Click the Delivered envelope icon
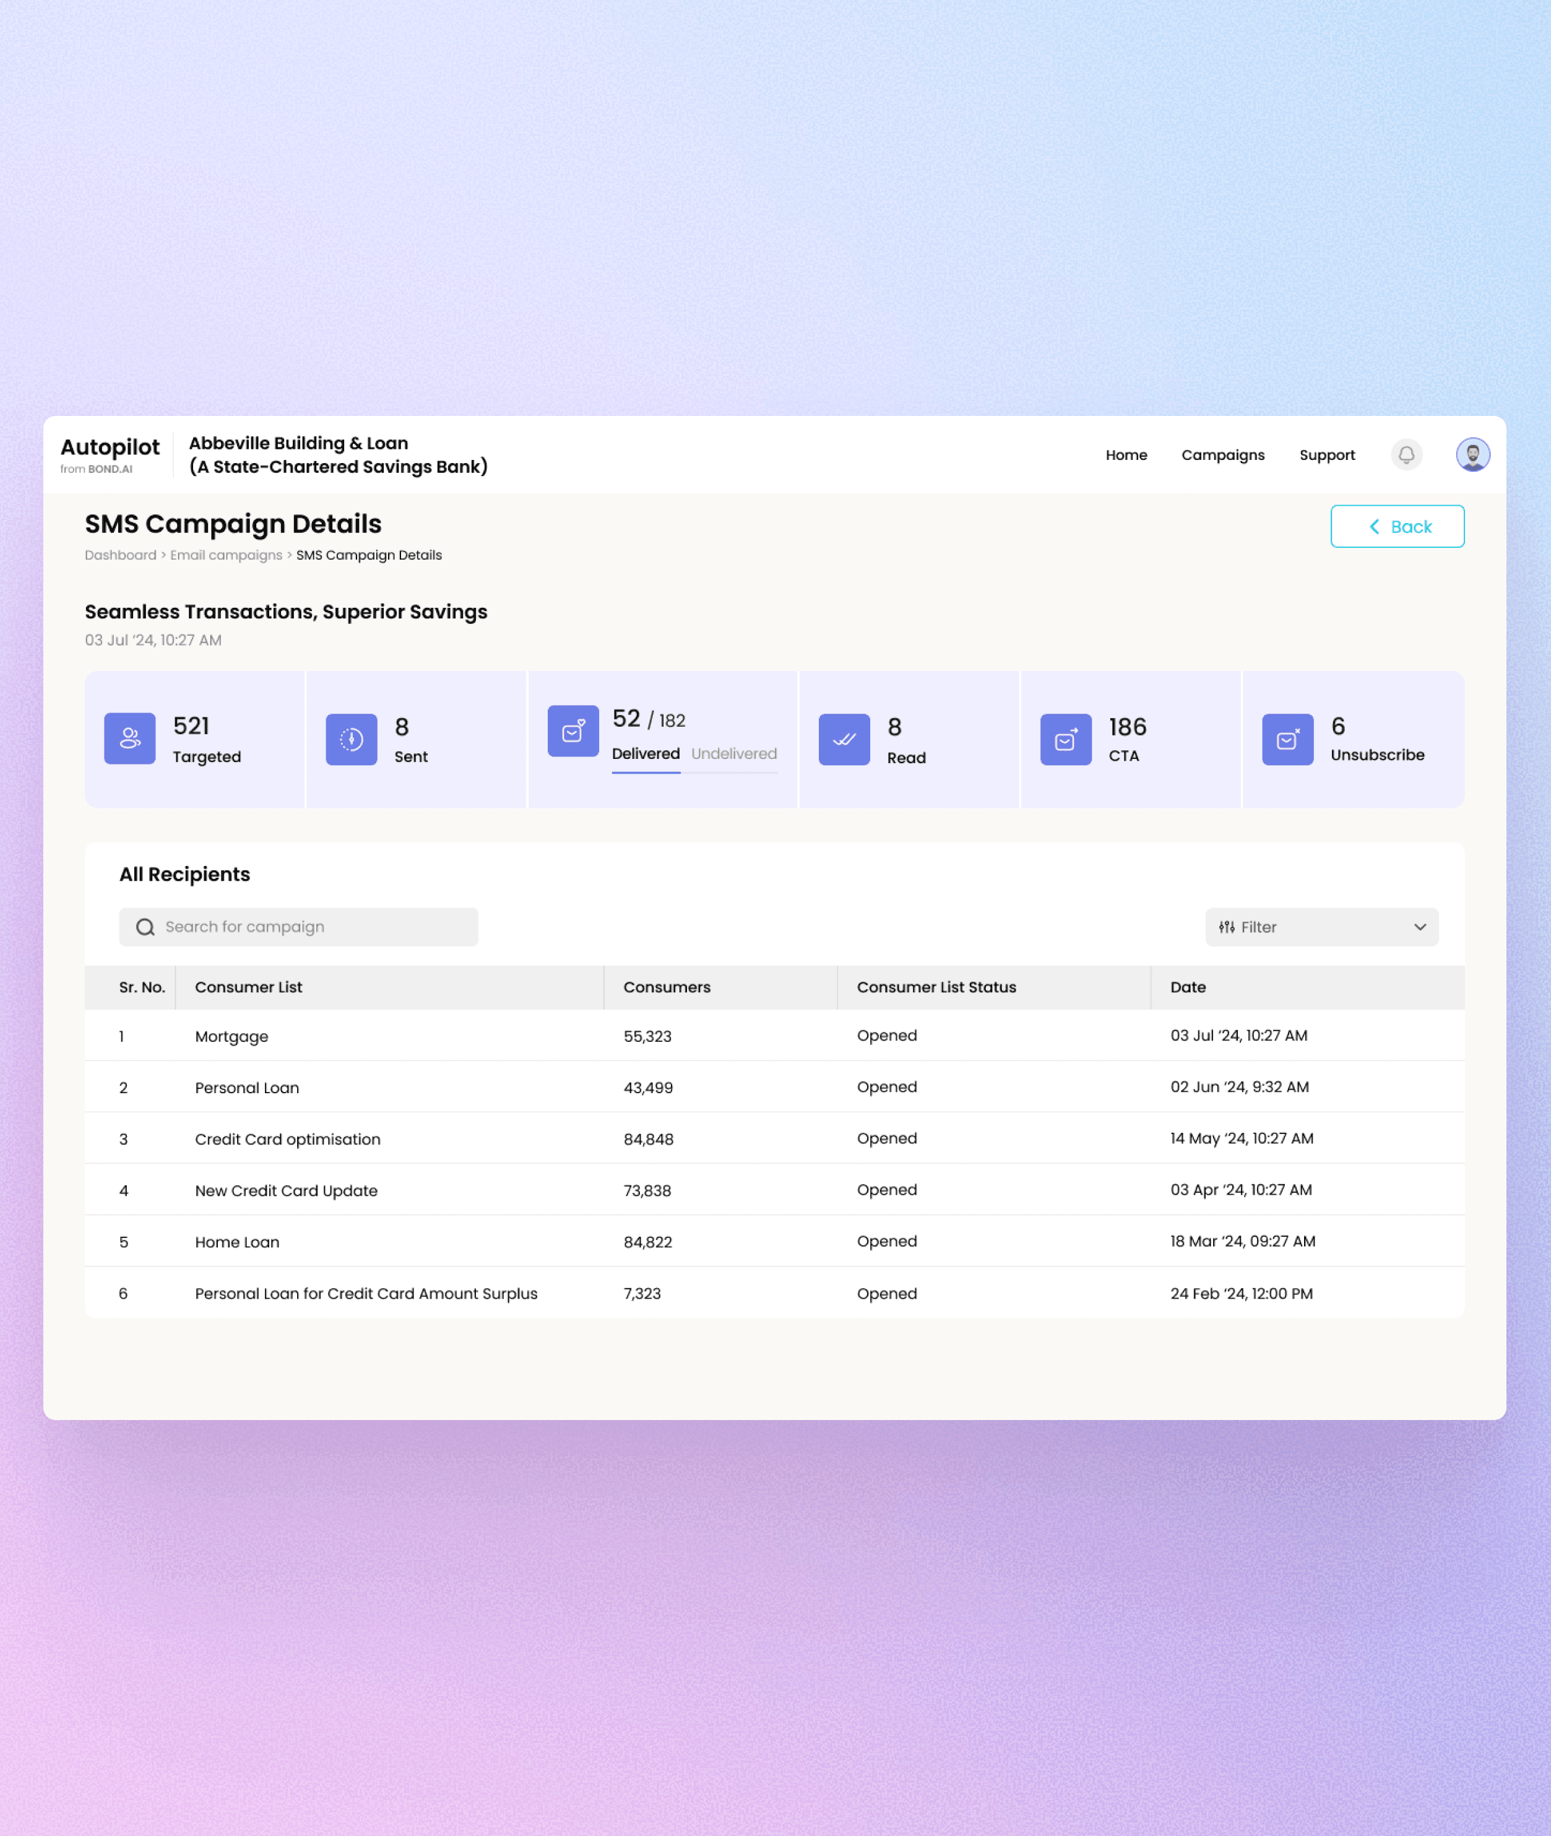This screenshot has width=1551, height=1836. tap(573, 730)
